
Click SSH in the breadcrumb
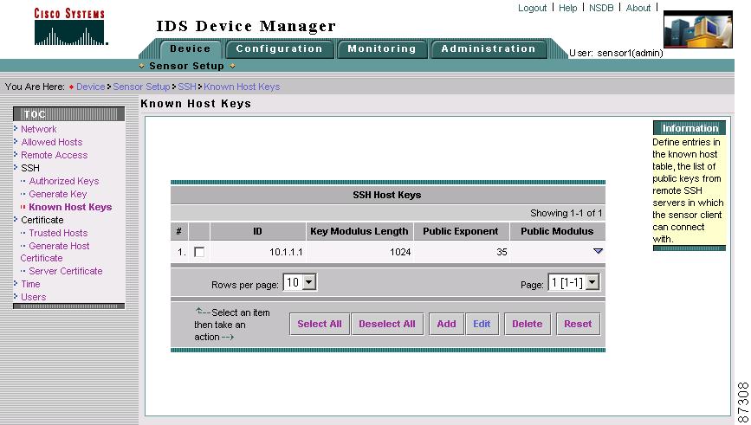187,87
